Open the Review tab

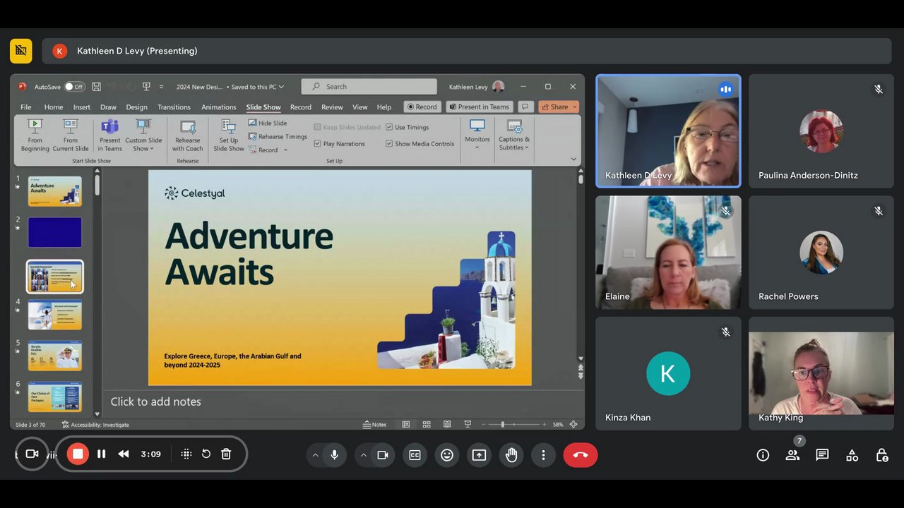pyautogui.click(x=332, y=107)
